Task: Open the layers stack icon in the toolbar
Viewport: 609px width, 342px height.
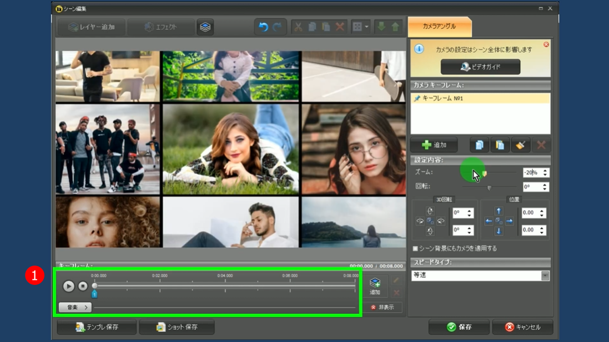Action: click(205, 27)
